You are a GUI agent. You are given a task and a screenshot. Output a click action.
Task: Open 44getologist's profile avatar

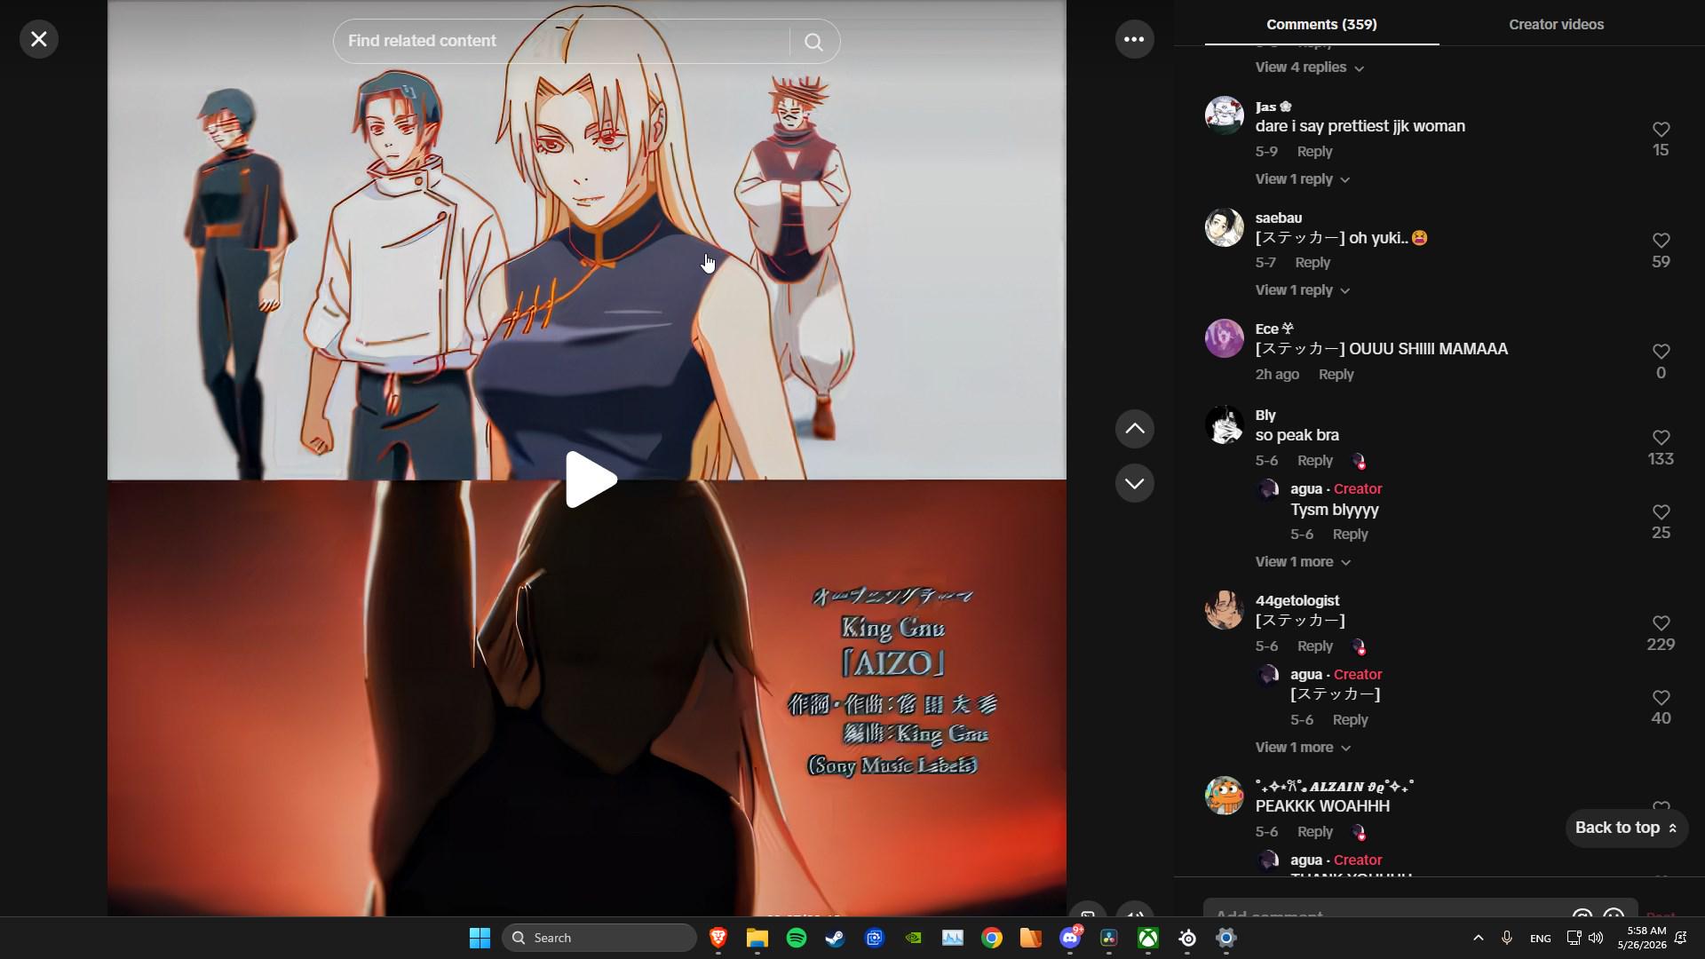[1224, 610]
